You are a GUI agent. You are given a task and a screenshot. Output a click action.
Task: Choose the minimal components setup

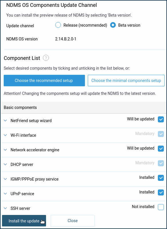coord(126,81)
